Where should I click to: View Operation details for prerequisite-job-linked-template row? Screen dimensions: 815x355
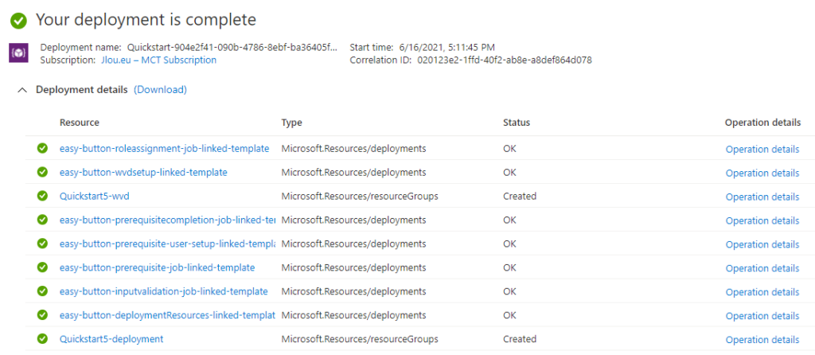(x=762, y=268)
